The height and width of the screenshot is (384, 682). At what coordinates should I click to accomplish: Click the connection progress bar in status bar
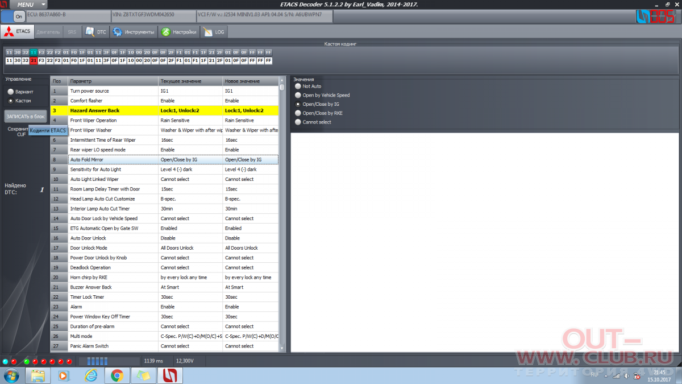click(109, 361)
